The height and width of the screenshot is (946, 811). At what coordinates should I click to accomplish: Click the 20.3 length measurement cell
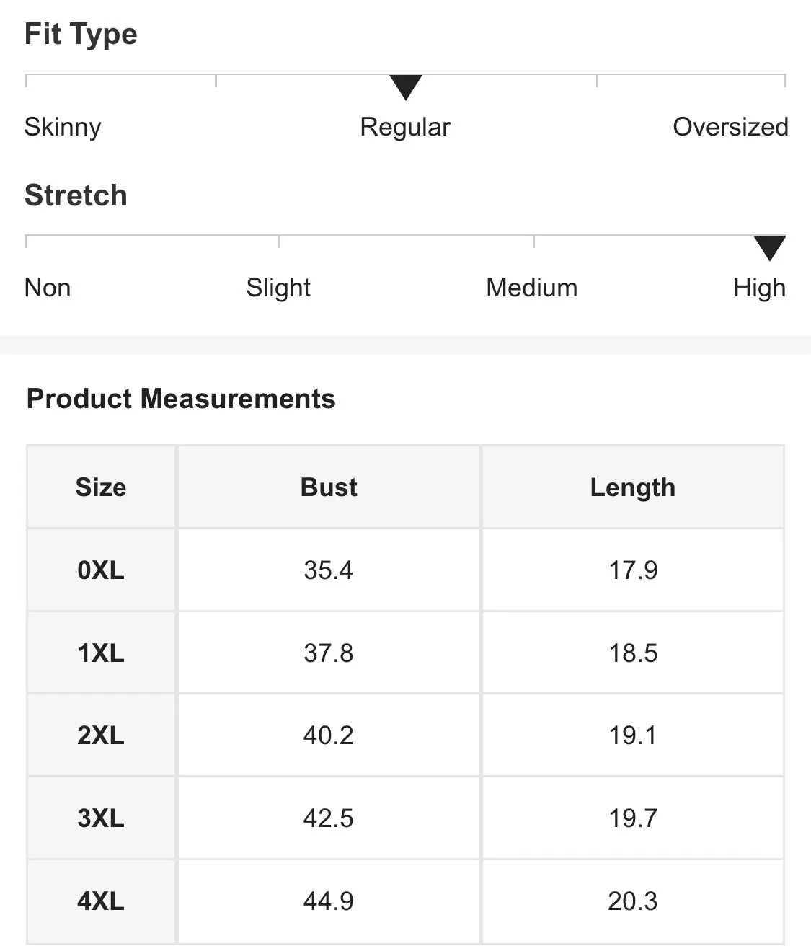point(633,901)
